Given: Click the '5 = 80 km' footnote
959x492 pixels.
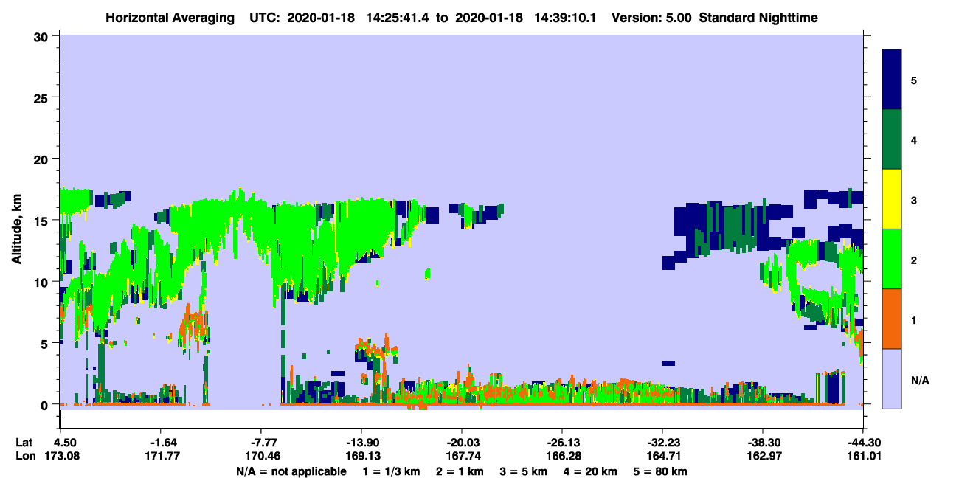Looking at the screenshot, I should click(x=661, y=471).
